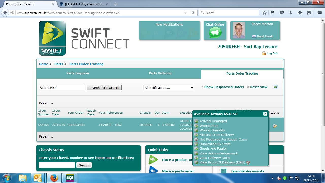This screenshot has width=325, height=183.
Task: Click the gear icon beside Arrived Damaged
Action: coord(196,121)
